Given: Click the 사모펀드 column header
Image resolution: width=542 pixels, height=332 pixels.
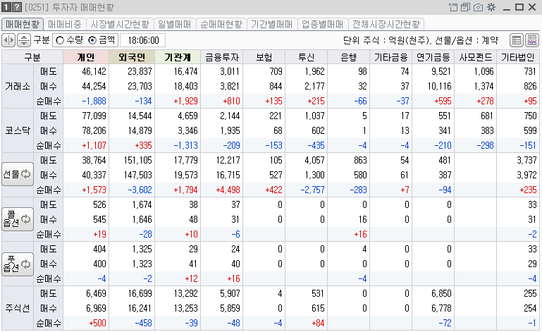Looking at the screenshot, I should coord(475,57).
